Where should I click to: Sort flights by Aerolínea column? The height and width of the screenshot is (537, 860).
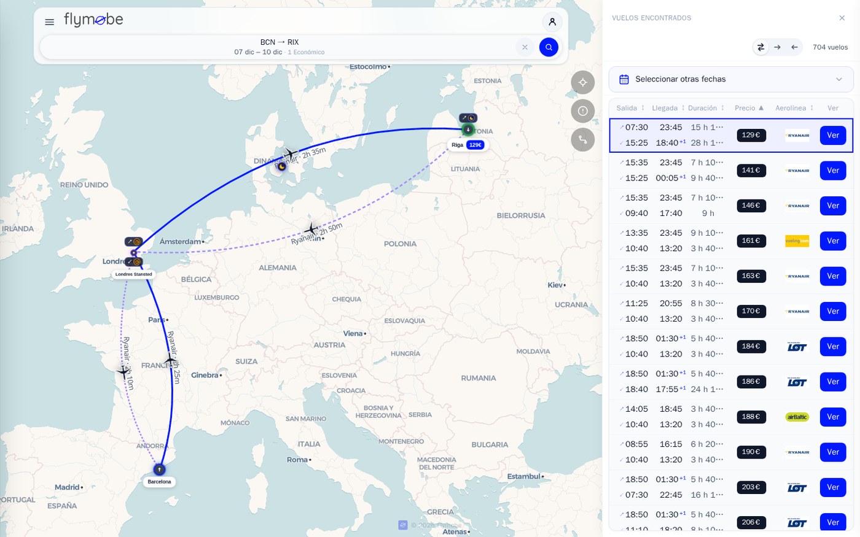pyautogui.click(x=794, y=108)
